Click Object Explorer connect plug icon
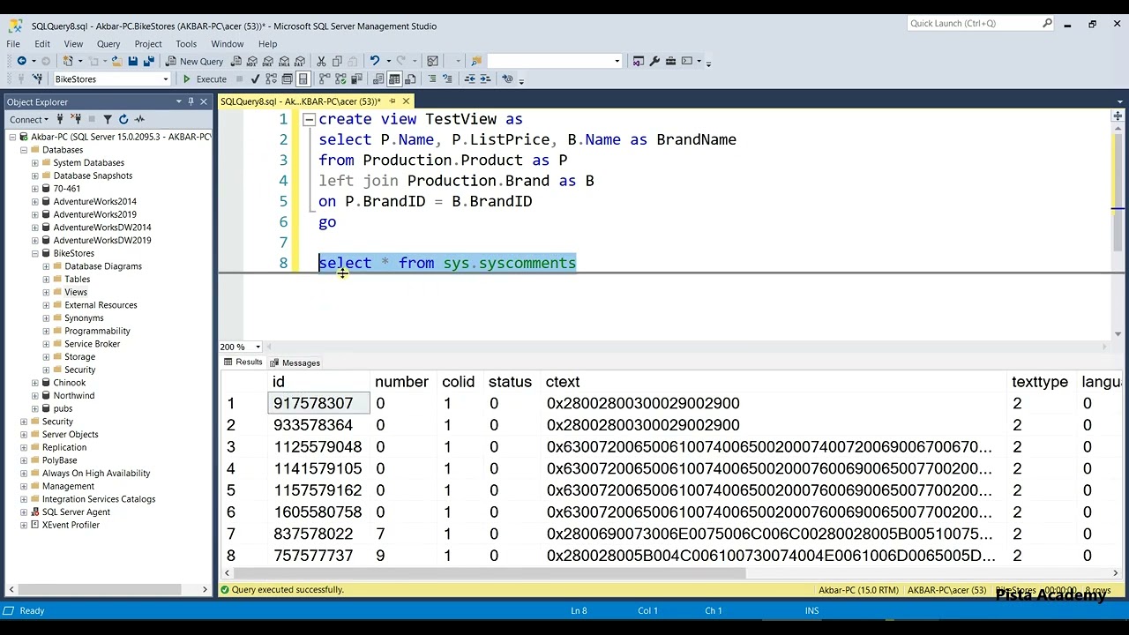 60,119
